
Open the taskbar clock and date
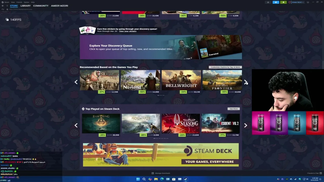pyautogui.click(x=315, y=179)
